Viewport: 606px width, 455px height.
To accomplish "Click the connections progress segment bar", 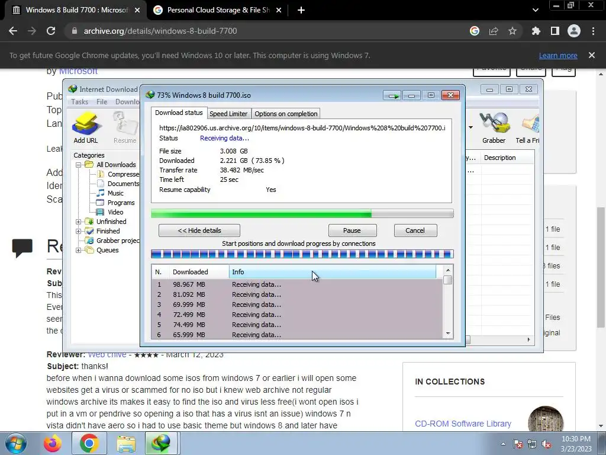I will [x=302, y=254].
